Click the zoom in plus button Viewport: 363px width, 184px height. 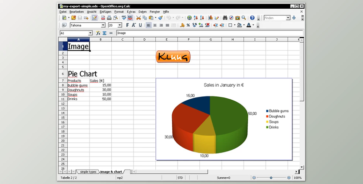point(288,178)
